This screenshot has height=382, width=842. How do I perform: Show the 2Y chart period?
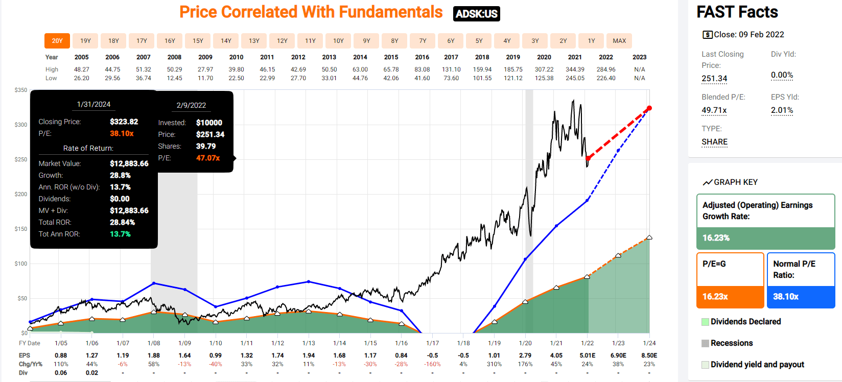click(563, 41)
